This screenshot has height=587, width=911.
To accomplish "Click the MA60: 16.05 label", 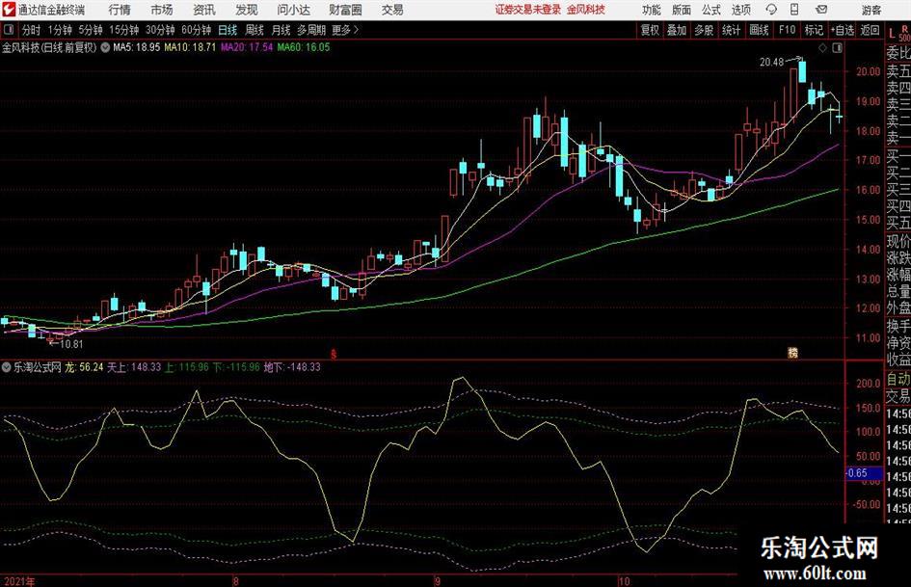I will click(304, 47).
